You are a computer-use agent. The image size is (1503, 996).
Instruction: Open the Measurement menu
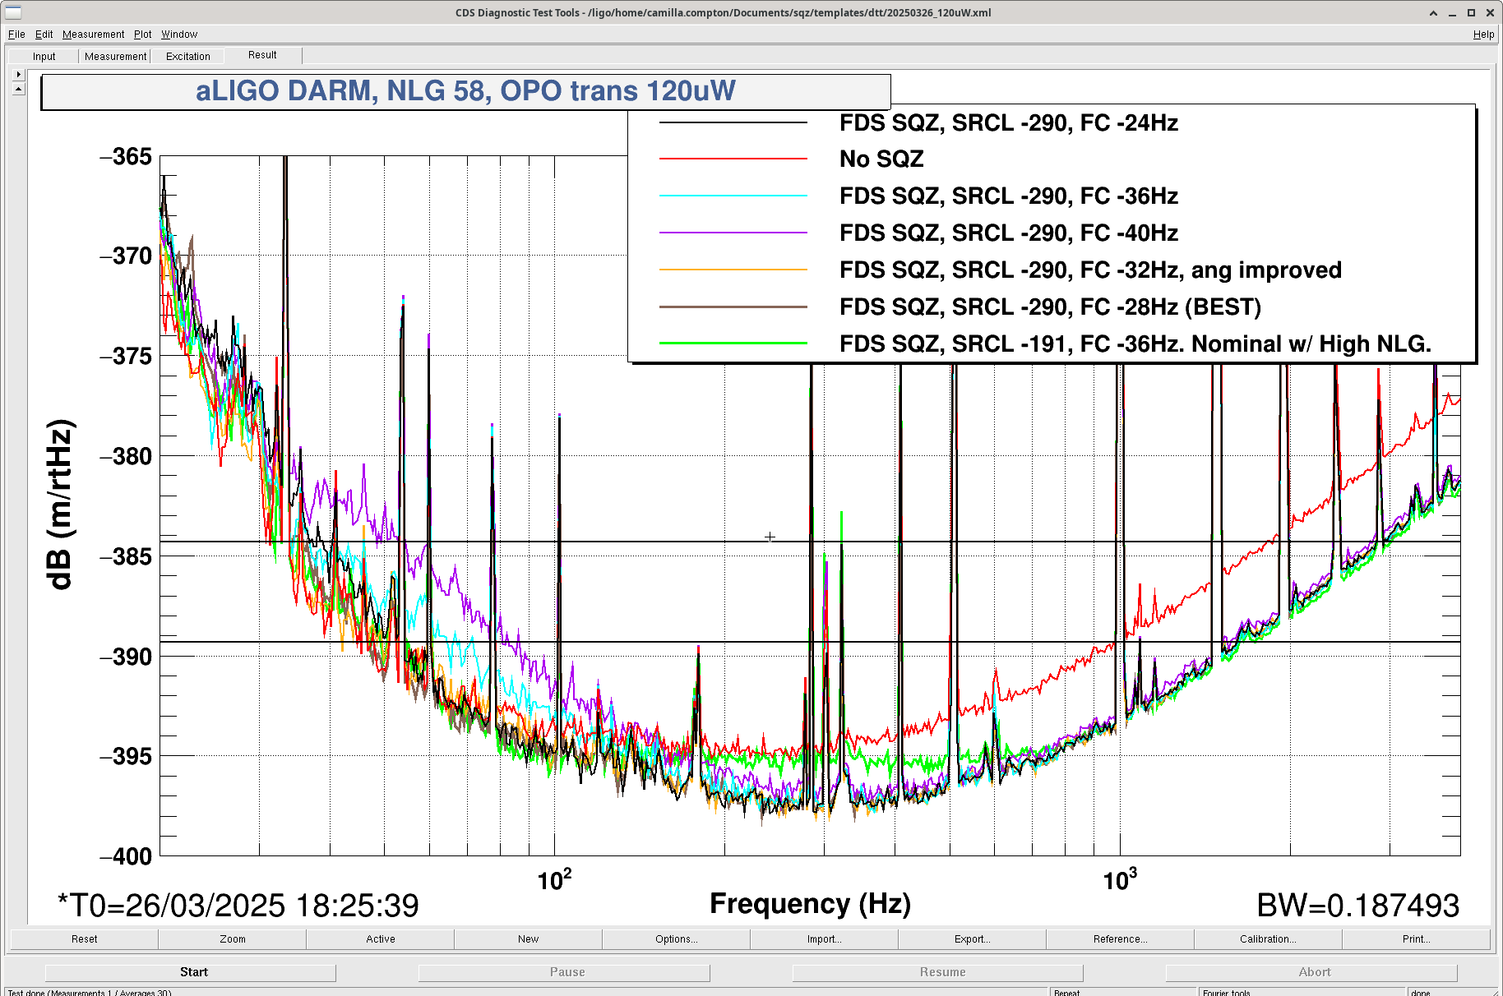tap(93, 35)
